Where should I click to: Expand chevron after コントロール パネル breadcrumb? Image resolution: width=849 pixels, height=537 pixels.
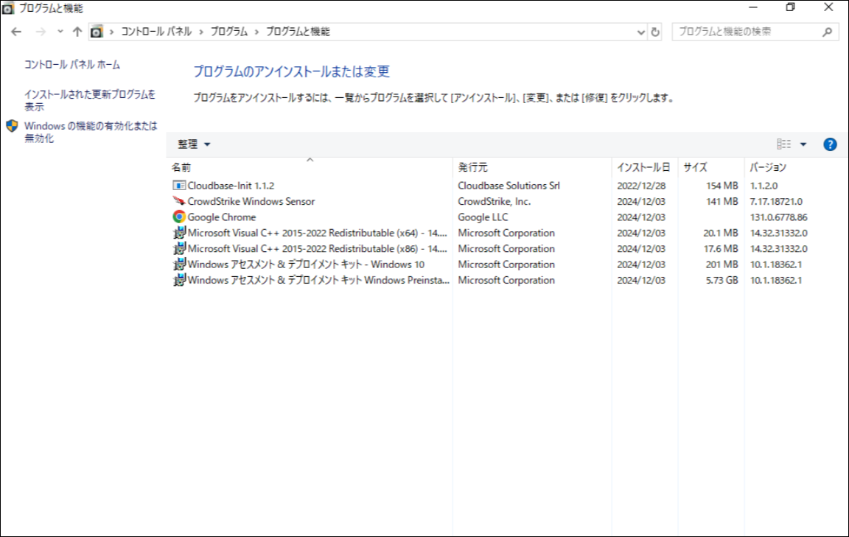pos(201,32)
